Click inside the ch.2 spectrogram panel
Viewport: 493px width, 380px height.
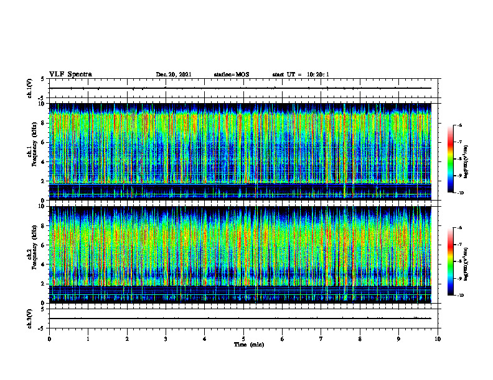(x=240, y=255)
